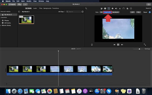Click Reset All adjustments
The image size is (152, 95).
click(148, 8)
